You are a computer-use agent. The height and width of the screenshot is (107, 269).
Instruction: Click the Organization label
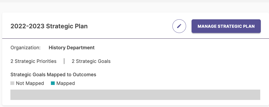coord(25,48)
